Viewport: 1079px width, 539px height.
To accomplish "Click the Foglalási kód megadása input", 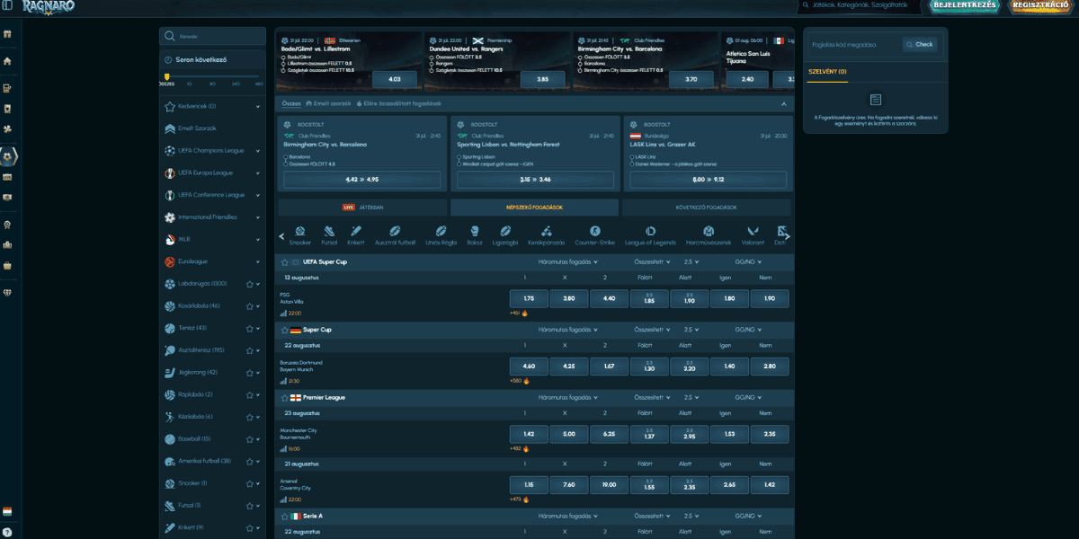I will 854,44.
